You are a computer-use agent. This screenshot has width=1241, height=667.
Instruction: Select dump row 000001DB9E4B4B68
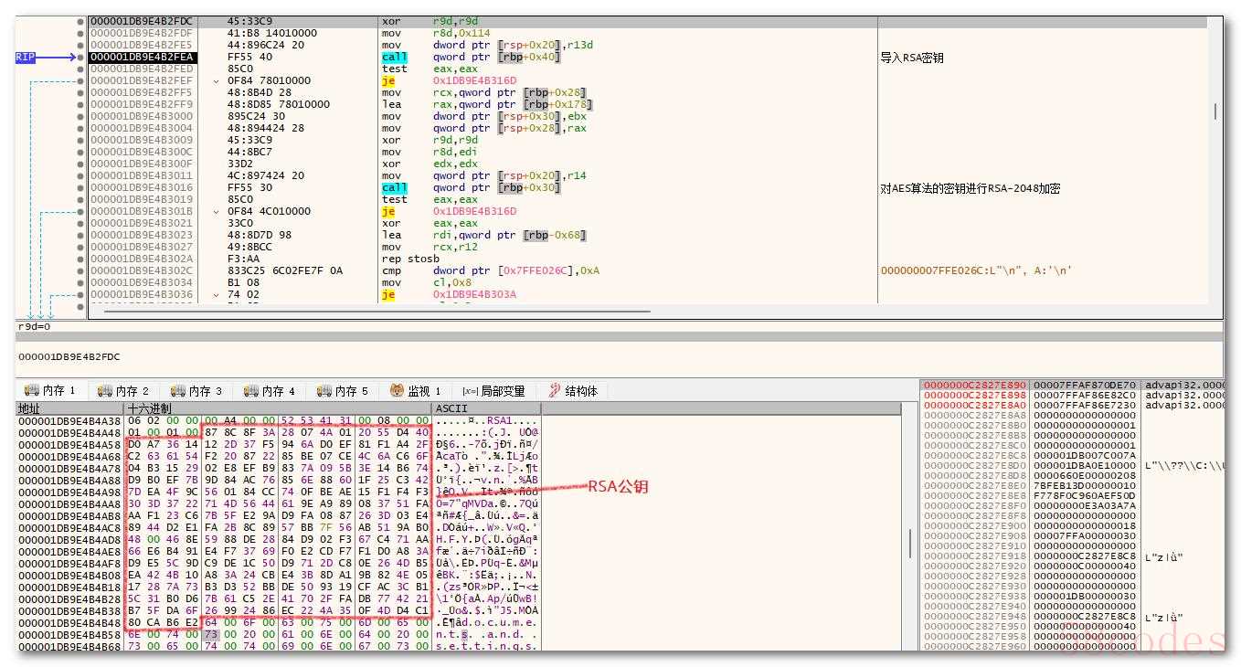tap(279, 646)
